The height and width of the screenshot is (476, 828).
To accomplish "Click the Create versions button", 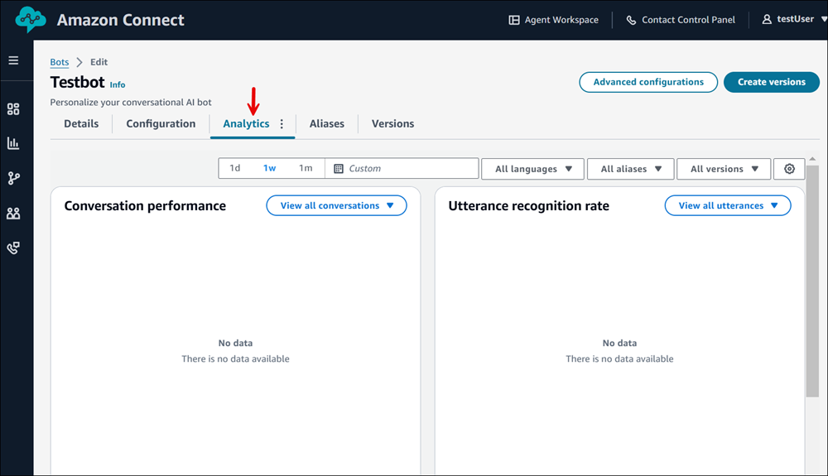I will pyautogui.click(x=771, y=82).
